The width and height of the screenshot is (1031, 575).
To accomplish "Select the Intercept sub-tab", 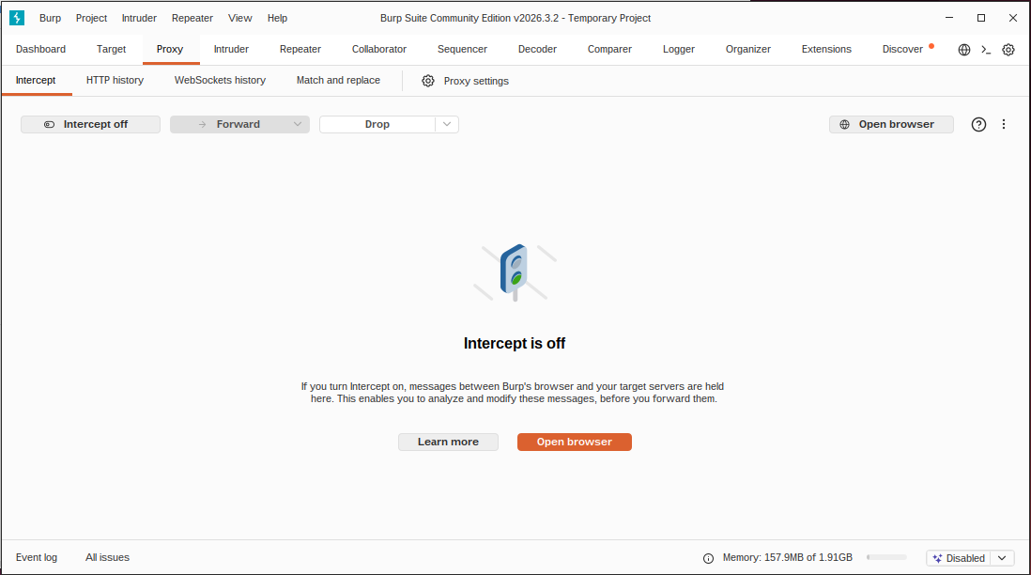I will (36, 80).
